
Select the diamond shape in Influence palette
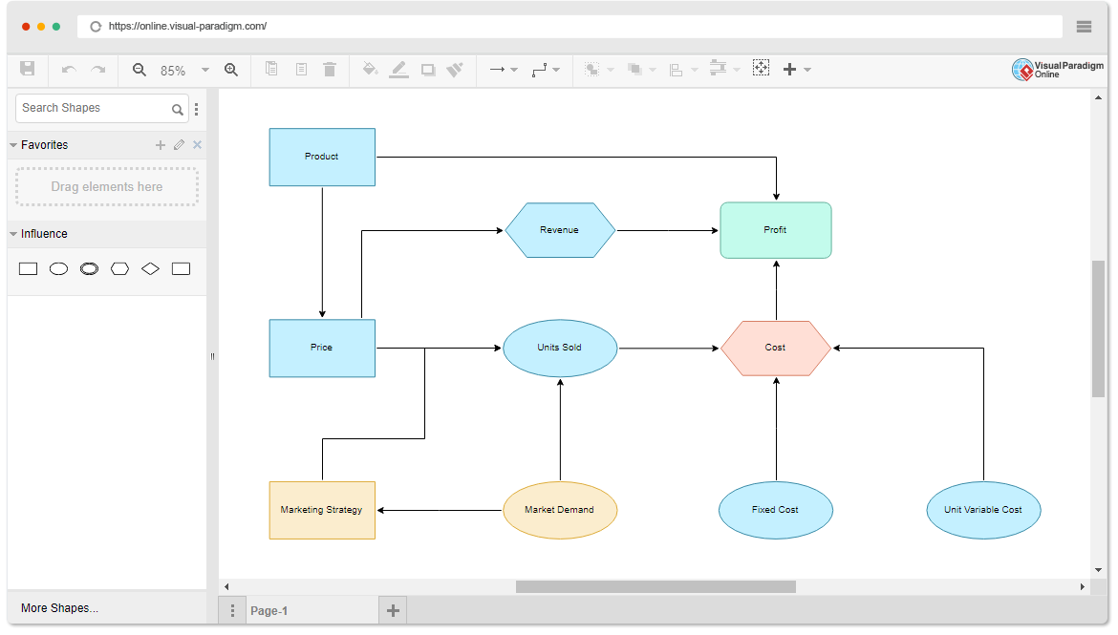pyautogui.click(x=150, y=268)
